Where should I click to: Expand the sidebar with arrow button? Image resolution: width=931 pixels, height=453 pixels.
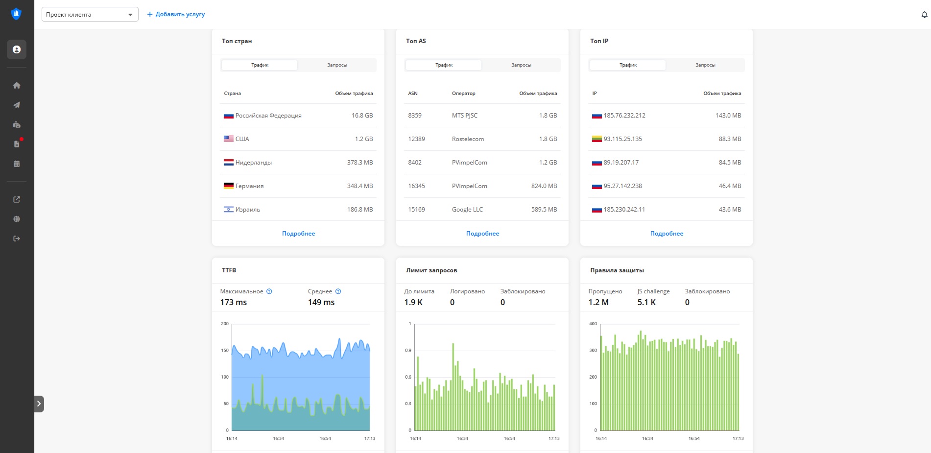pyautogui.click(x=39, y=404)
